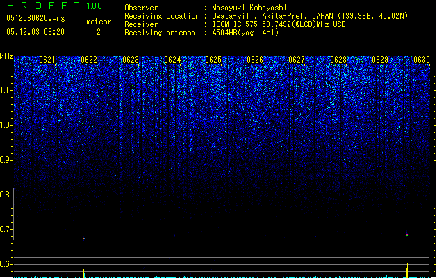
Task: Click the HROFFT 1.0.0 title text
Action: click(x=54, y=6)
